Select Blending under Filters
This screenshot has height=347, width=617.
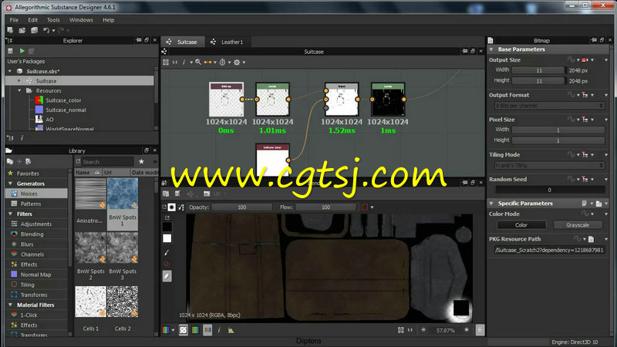[36, 234]
